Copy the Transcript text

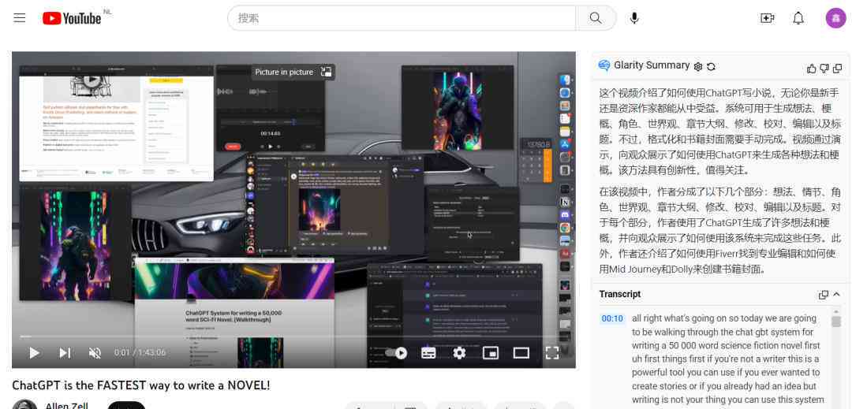(x=823, y=295)
